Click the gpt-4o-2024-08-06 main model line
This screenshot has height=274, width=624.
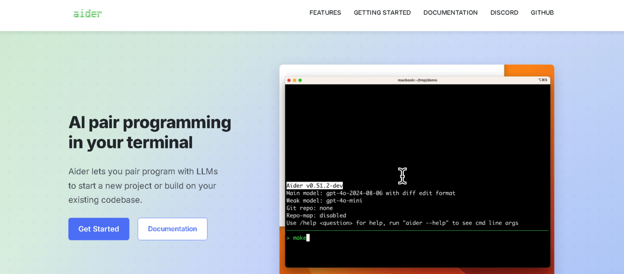coord(370,193)
